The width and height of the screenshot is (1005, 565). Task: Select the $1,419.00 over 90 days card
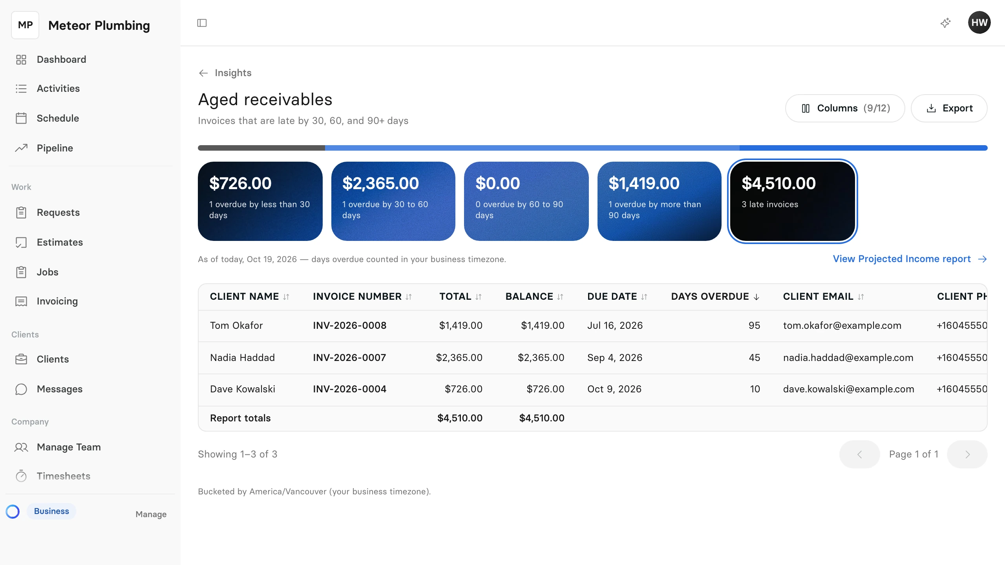pyautogui.click(x=660, y=201)
